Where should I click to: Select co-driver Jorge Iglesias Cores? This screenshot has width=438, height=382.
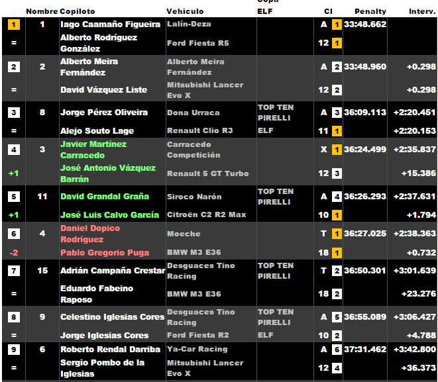pos(104,336)
